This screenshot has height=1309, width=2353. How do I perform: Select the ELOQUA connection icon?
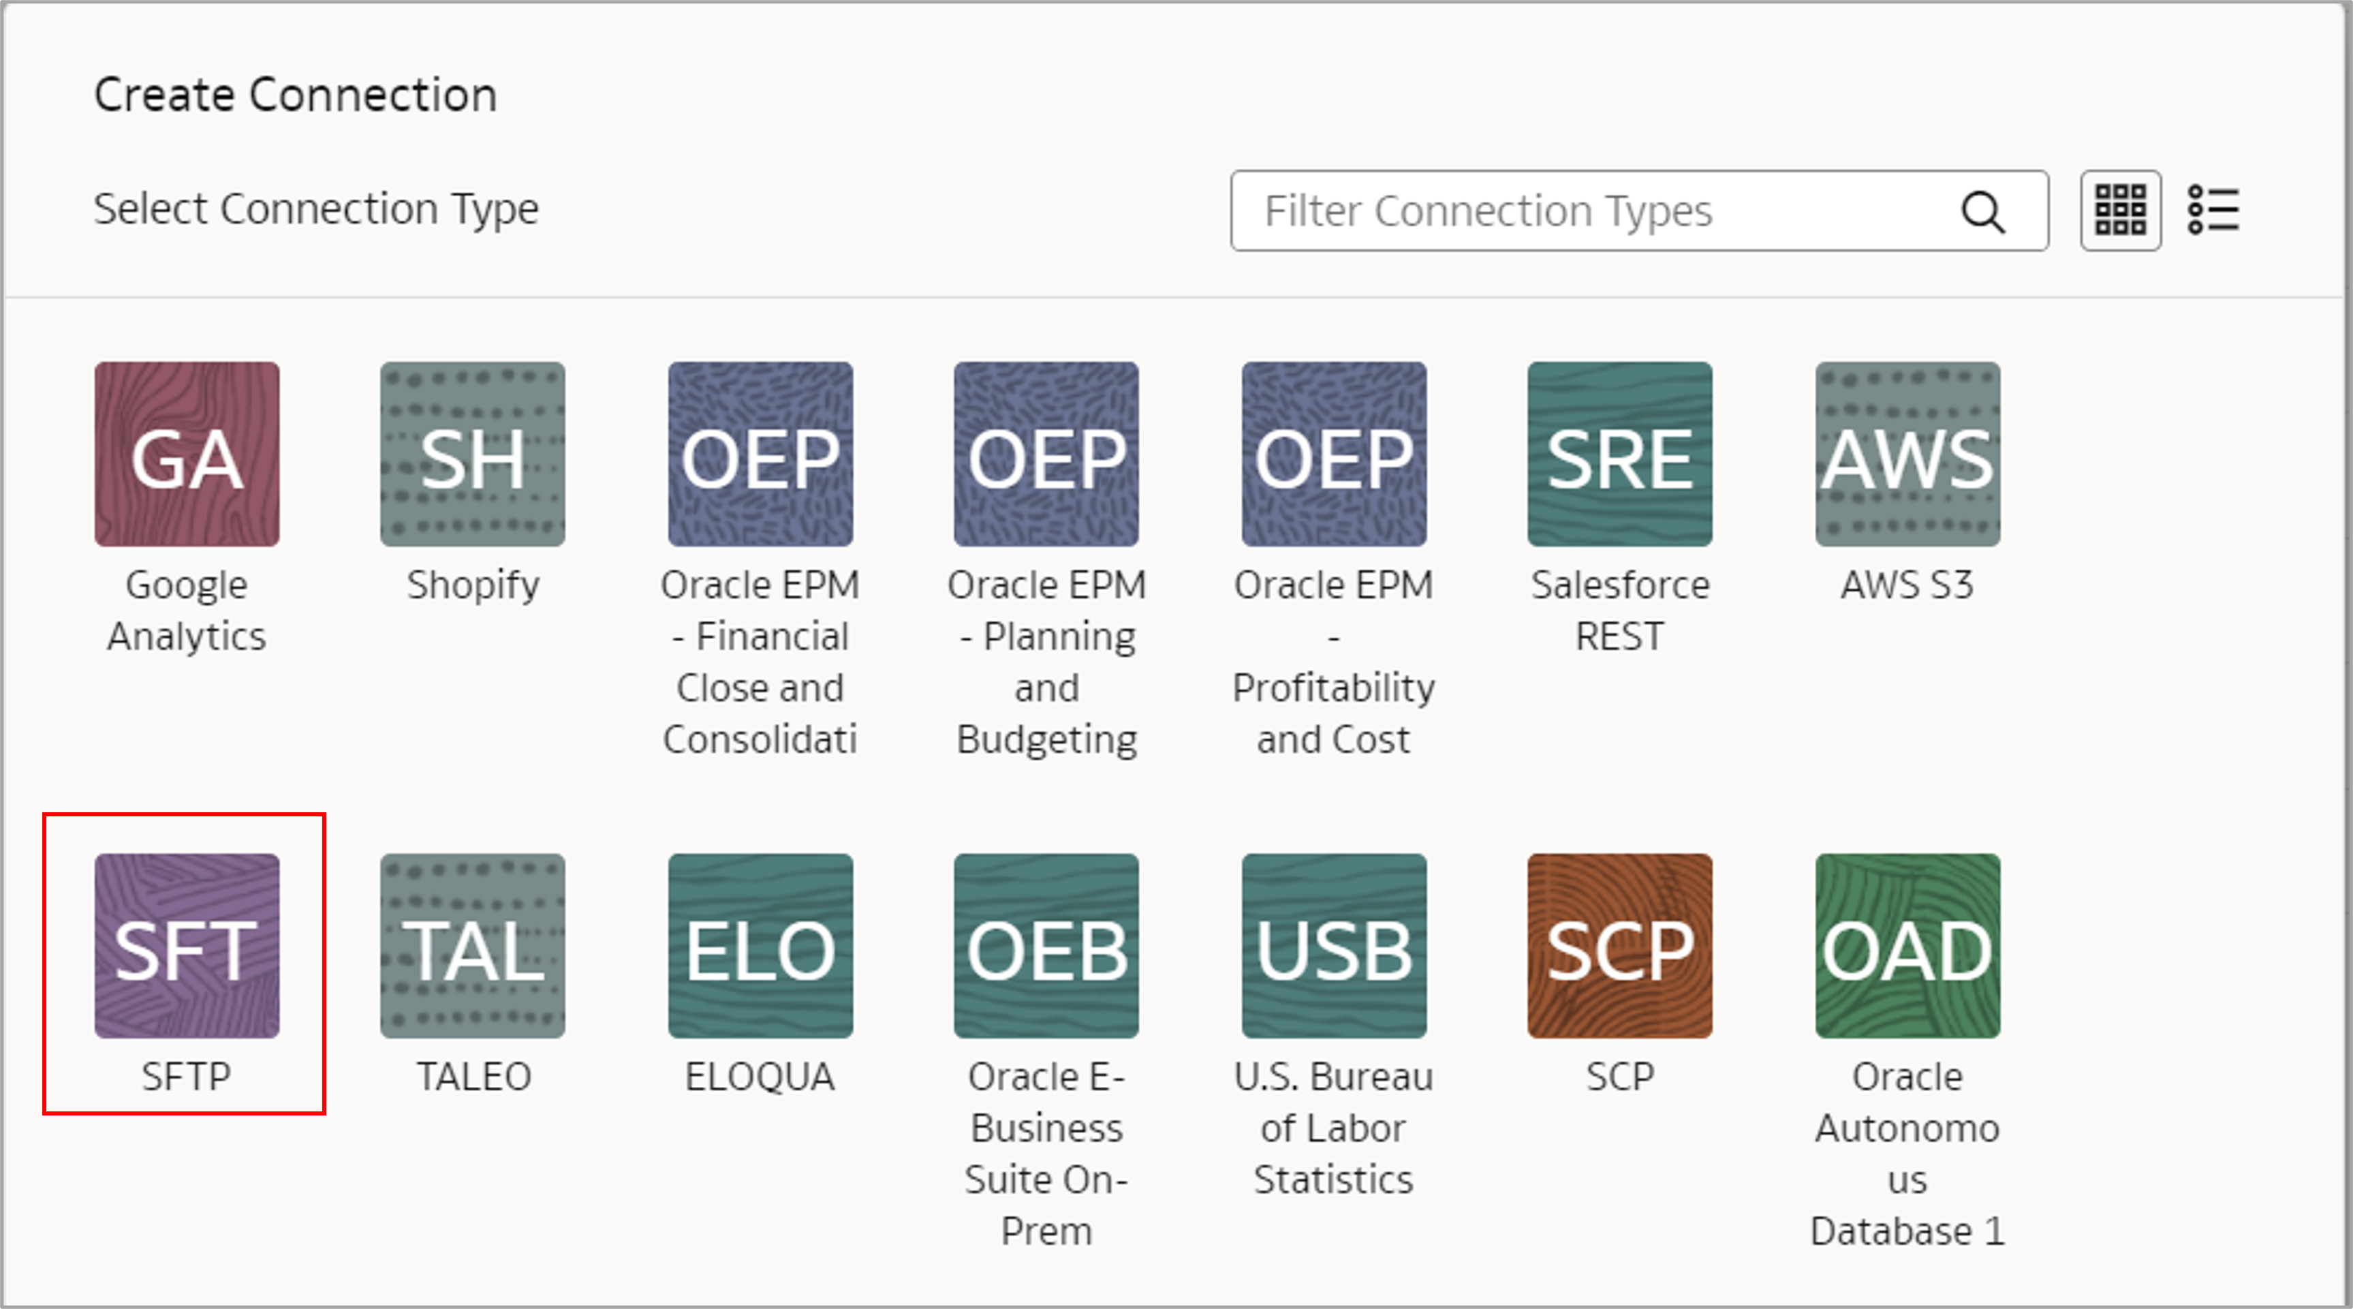click(x=760, y=948)
